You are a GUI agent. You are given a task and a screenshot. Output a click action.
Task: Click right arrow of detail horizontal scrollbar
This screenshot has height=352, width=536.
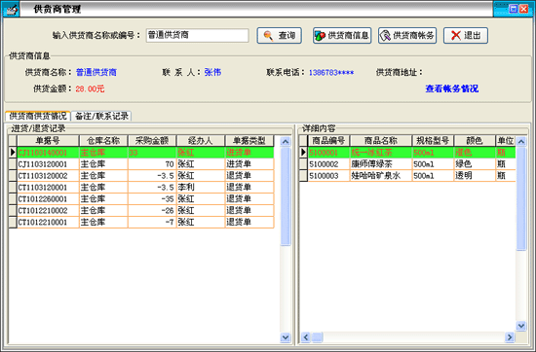510,337
